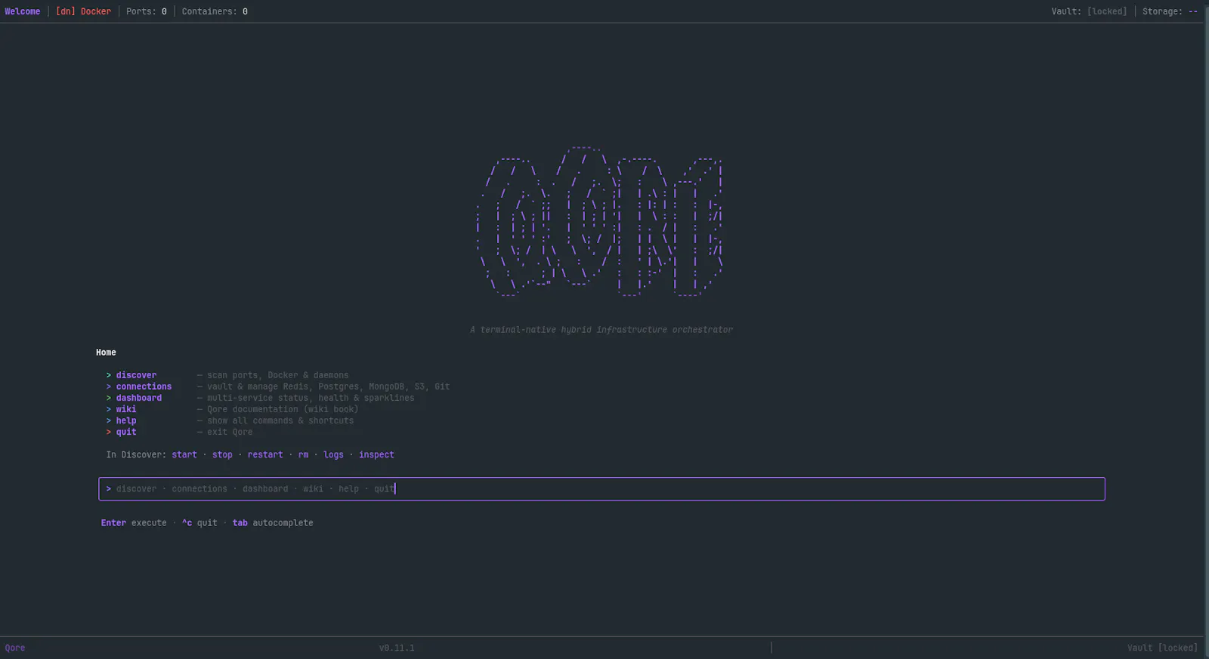Screen dimensions: 1209x659
Task: Click the 'show all commands & shortcuts' description
Action: 280,420
